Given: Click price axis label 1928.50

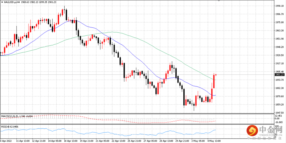Looking at the screenshot, I should (279, 55).
